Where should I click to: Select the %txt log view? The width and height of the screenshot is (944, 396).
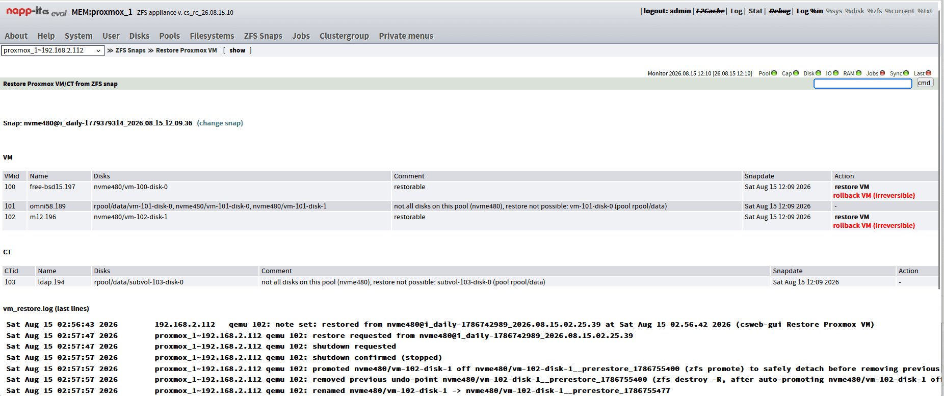[x=925, y=11]
